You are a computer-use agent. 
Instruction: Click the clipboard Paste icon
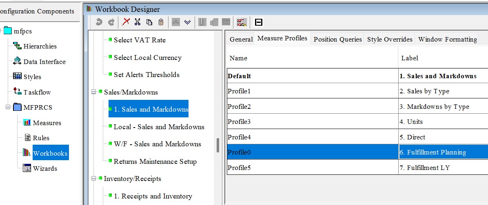pos(161,22)
